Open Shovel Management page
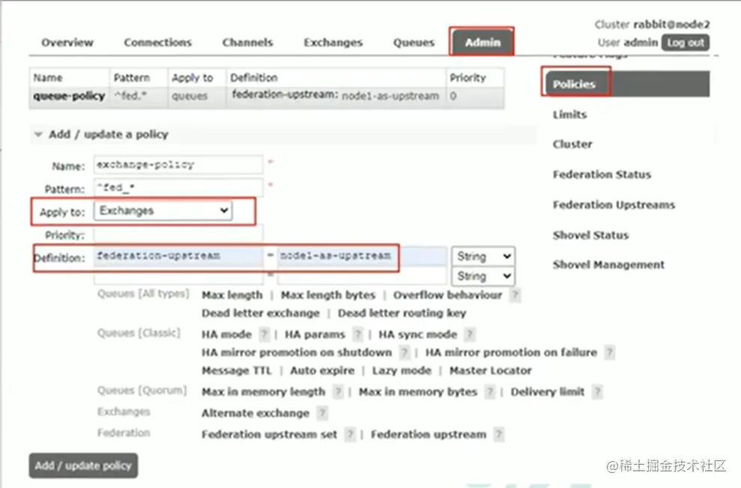741x488 pixels. (608, 265)
